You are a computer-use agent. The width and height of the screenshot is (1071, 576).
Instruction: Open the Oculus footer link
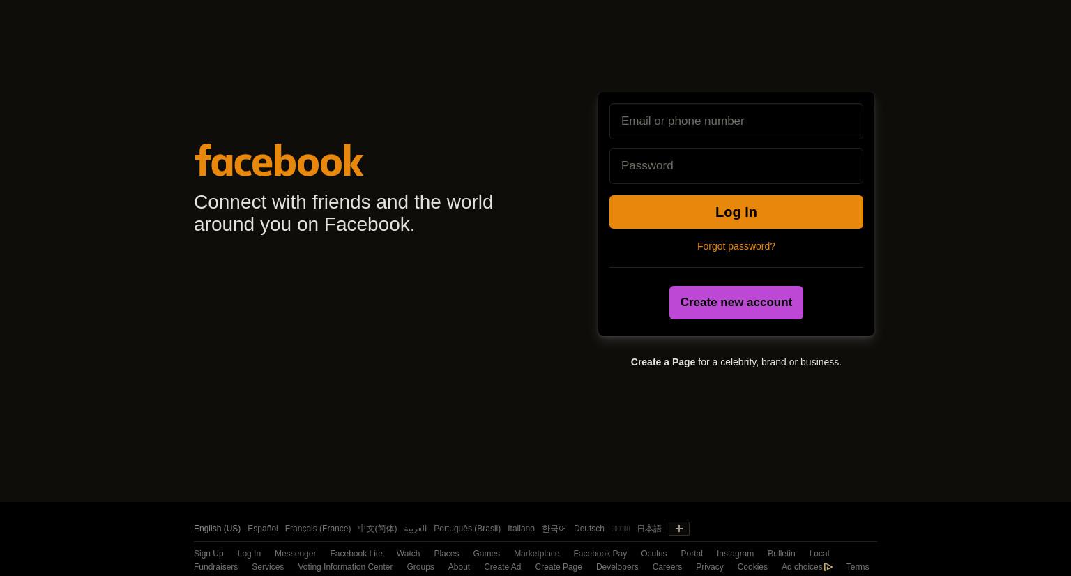[653, 554]
